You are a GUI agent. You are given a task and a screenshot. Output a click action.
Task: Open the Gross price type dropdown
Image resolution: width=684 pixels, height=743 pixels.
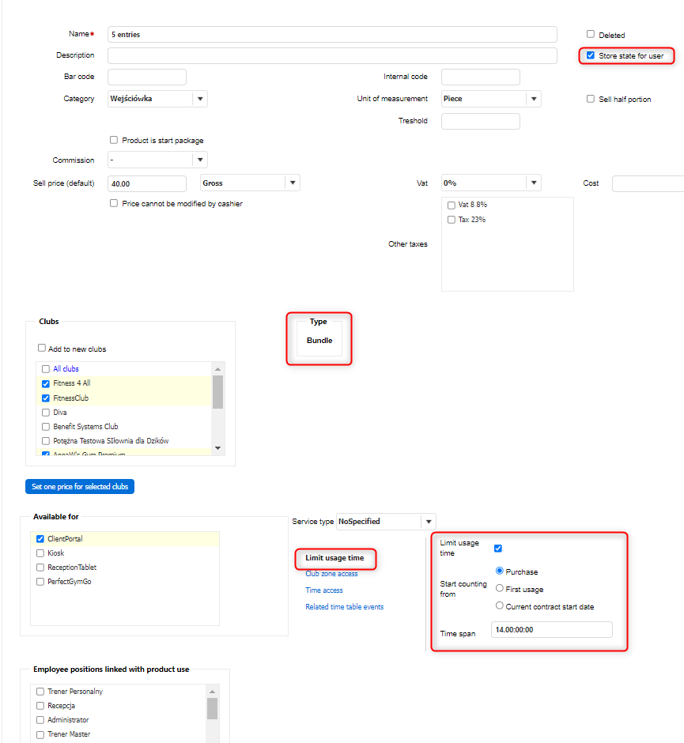point(293,183)
